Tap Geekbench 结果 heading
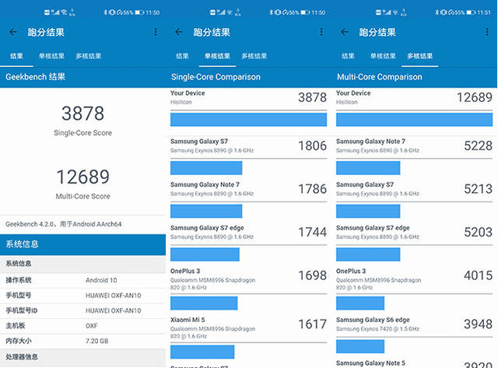The height and width of the screenshot is (368, 498). [x=35, y=77]
